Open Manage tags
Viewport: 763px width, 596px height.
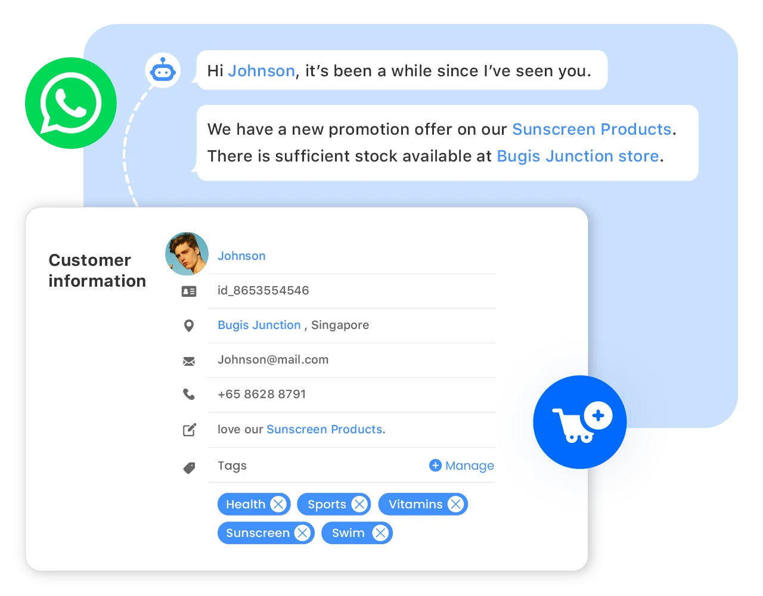(x=462, y=465)
